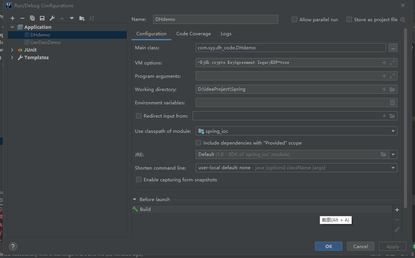Add Before launch task plus icon
The image size is (415, 258).
tap(397, 210)
